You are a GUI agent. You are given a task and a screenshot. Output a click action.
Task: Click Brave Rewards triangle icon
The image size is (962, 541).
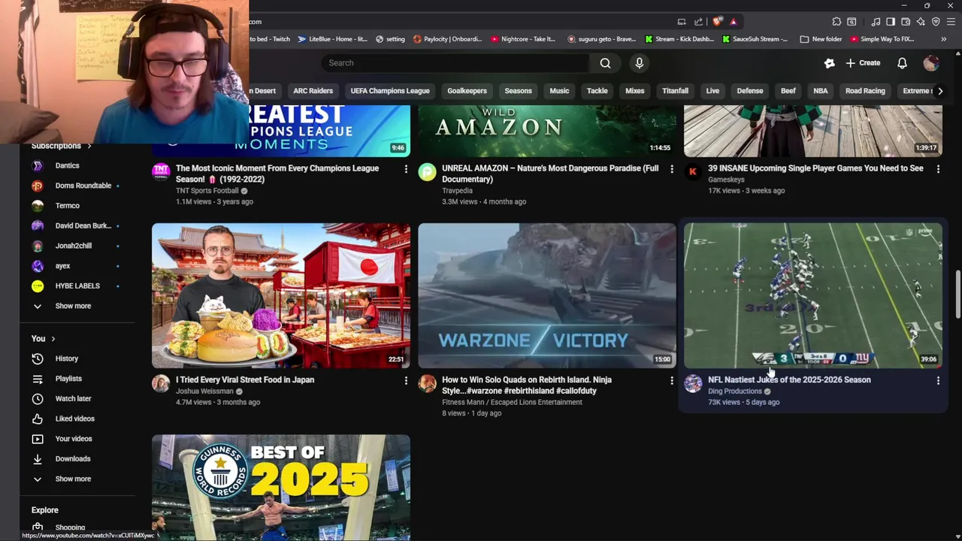734,22
